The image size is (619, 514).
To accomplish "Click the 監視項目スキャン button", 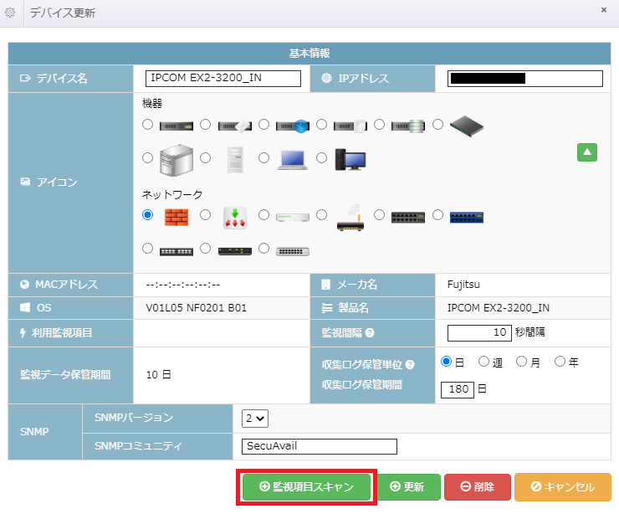I will point(307,487).
